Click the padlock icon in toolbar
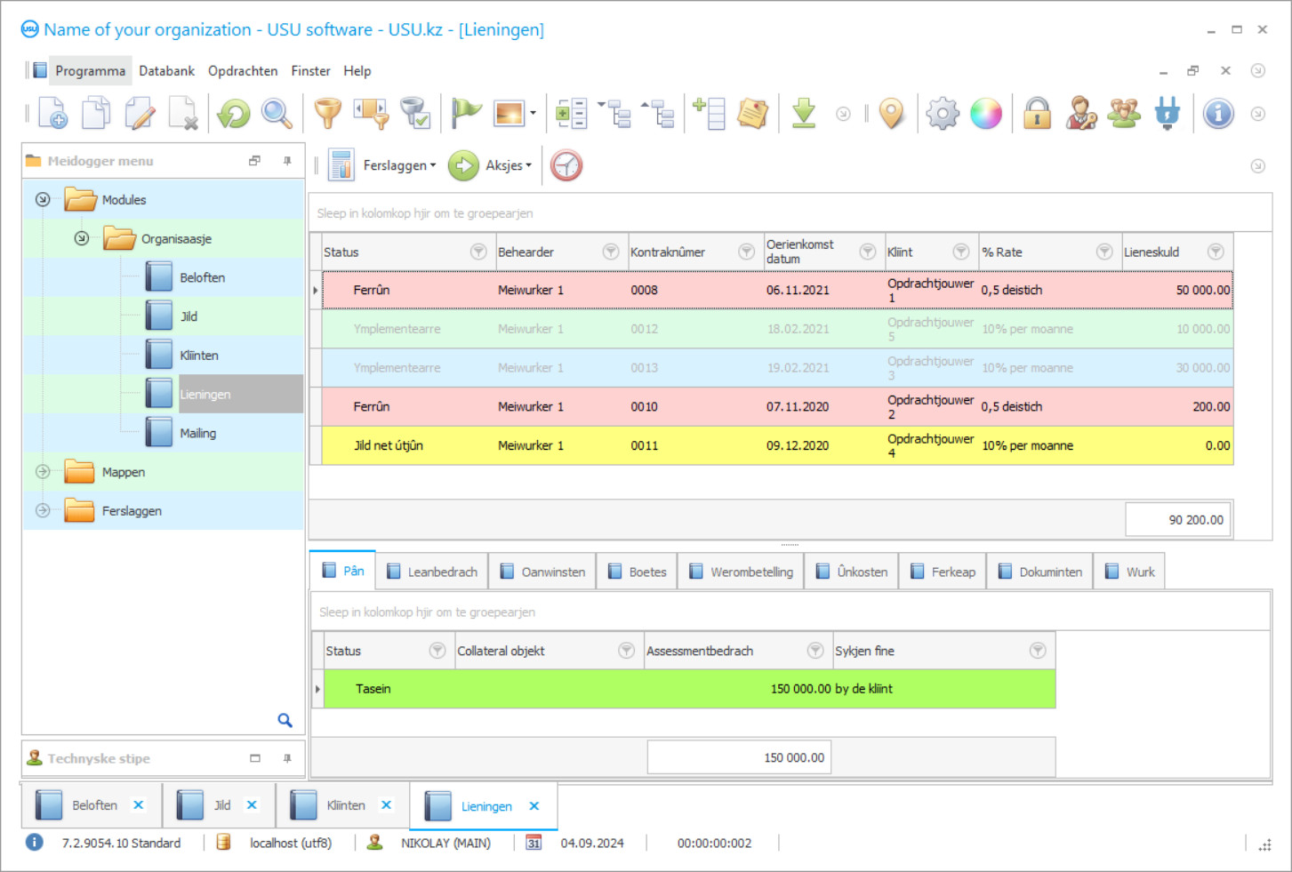1292x872 pixels. click(x=1037, y=114)
